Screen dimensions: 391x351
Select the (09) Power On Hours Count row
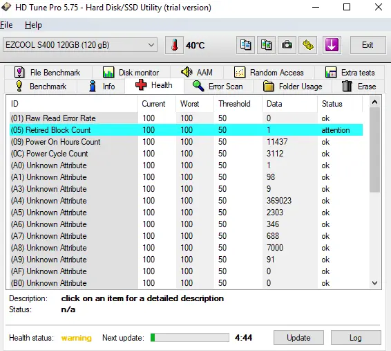186,142
